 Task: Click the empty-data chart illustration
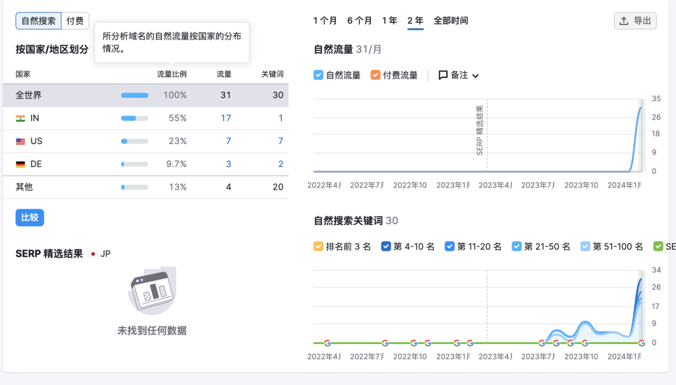(152, 291)
